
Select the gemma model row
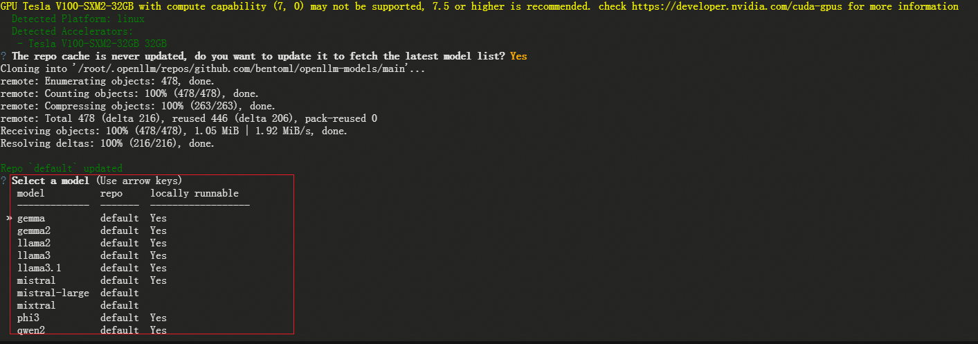click(91, 218)
